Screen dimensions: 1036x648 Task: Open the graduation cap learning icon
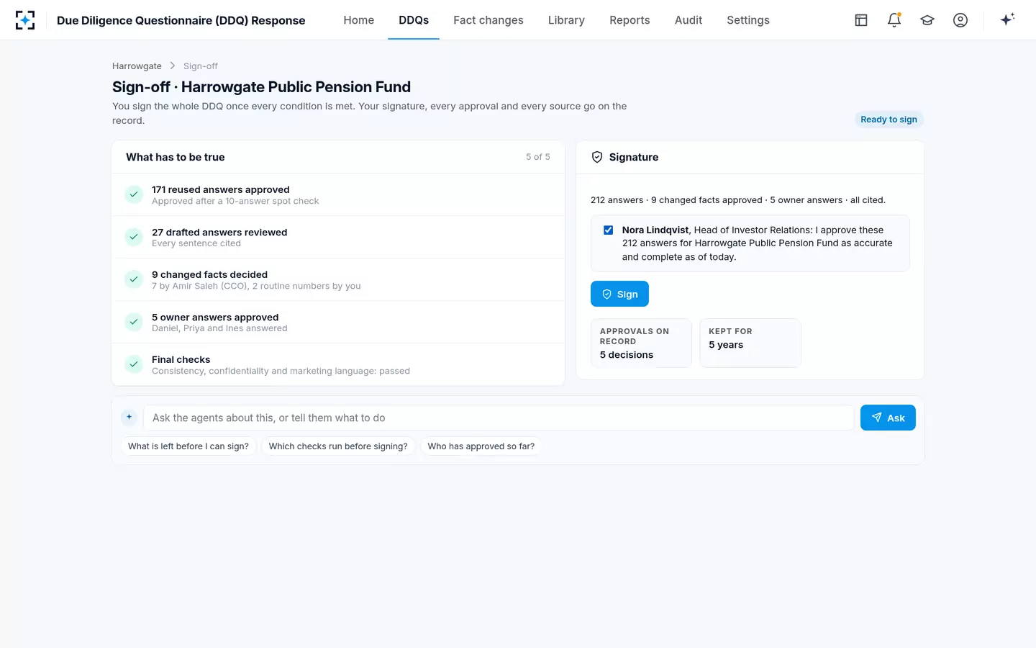927,20
